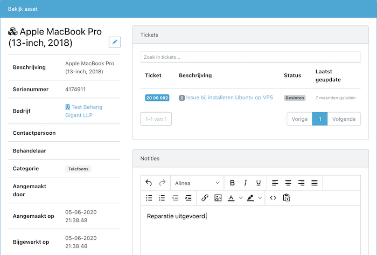This screenshot has width=377, height=255.
Task: Open the Alinea paragraph style dropdown
Action: [x=197, y=183]
